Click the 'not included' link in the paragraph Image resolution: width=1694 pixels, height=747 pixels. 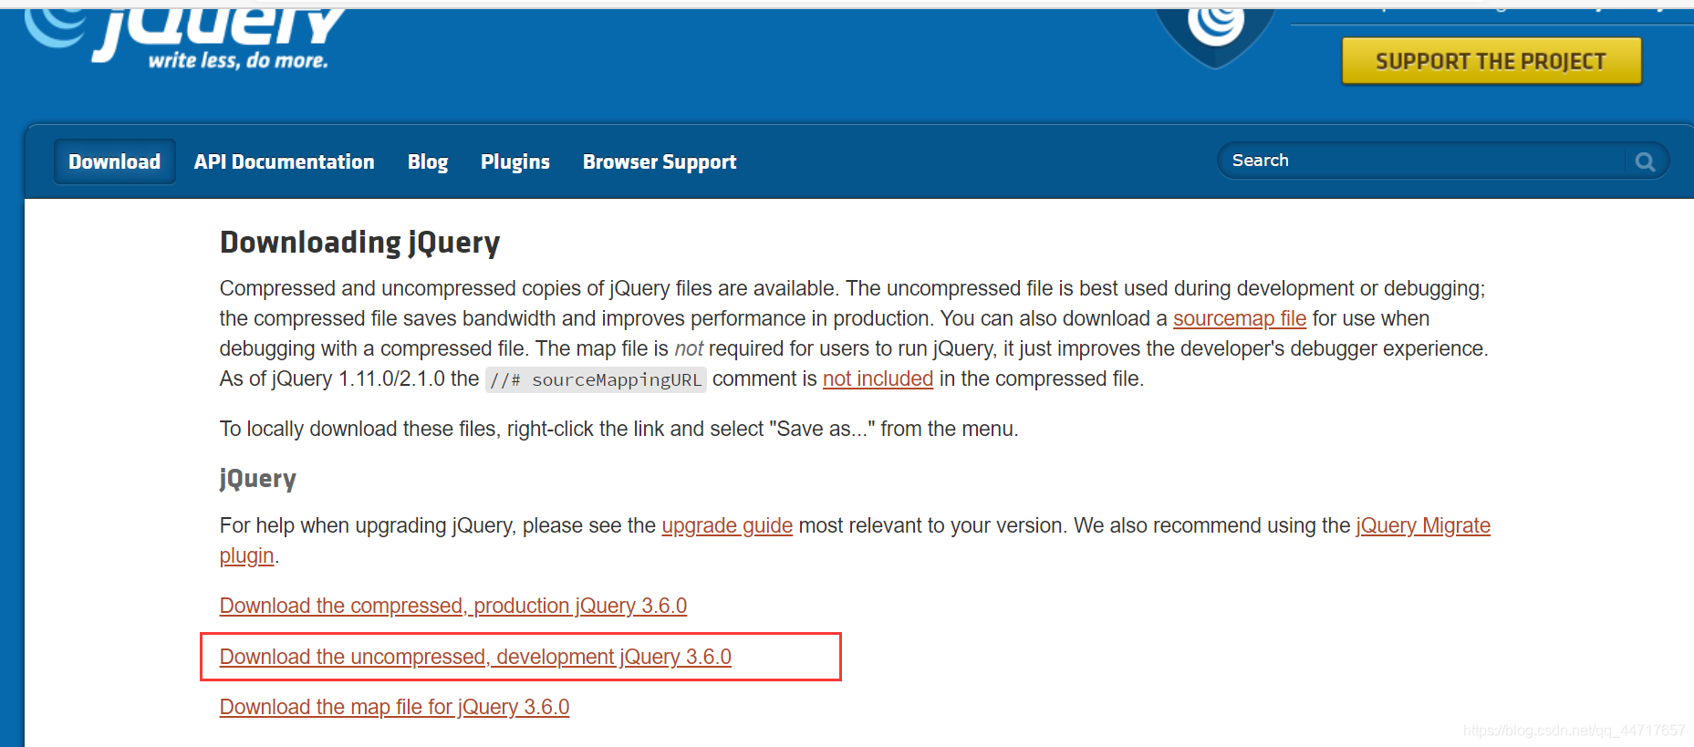tap(878, 379)
